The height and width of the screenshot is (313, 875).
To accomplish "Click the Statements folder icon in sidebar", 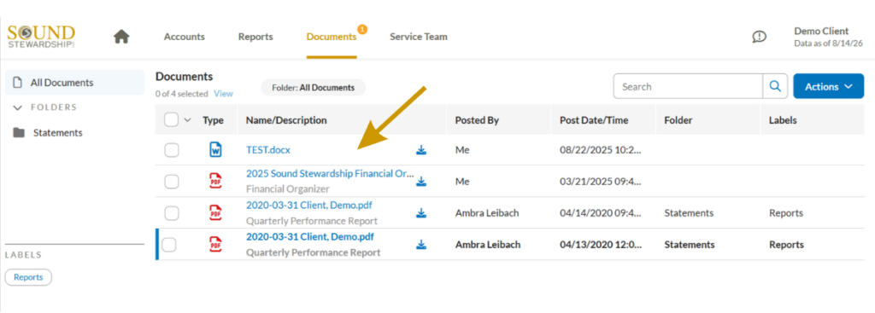I will (19, 132).
